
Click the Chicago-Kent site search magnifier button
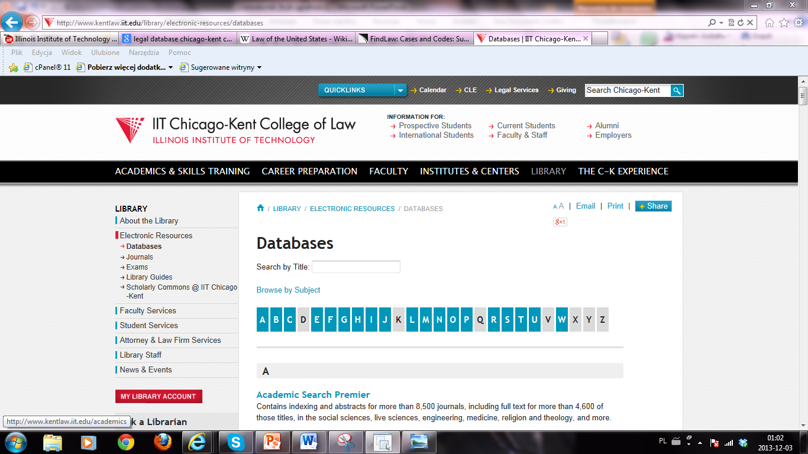pyautogui.click(x=677, y=90)
